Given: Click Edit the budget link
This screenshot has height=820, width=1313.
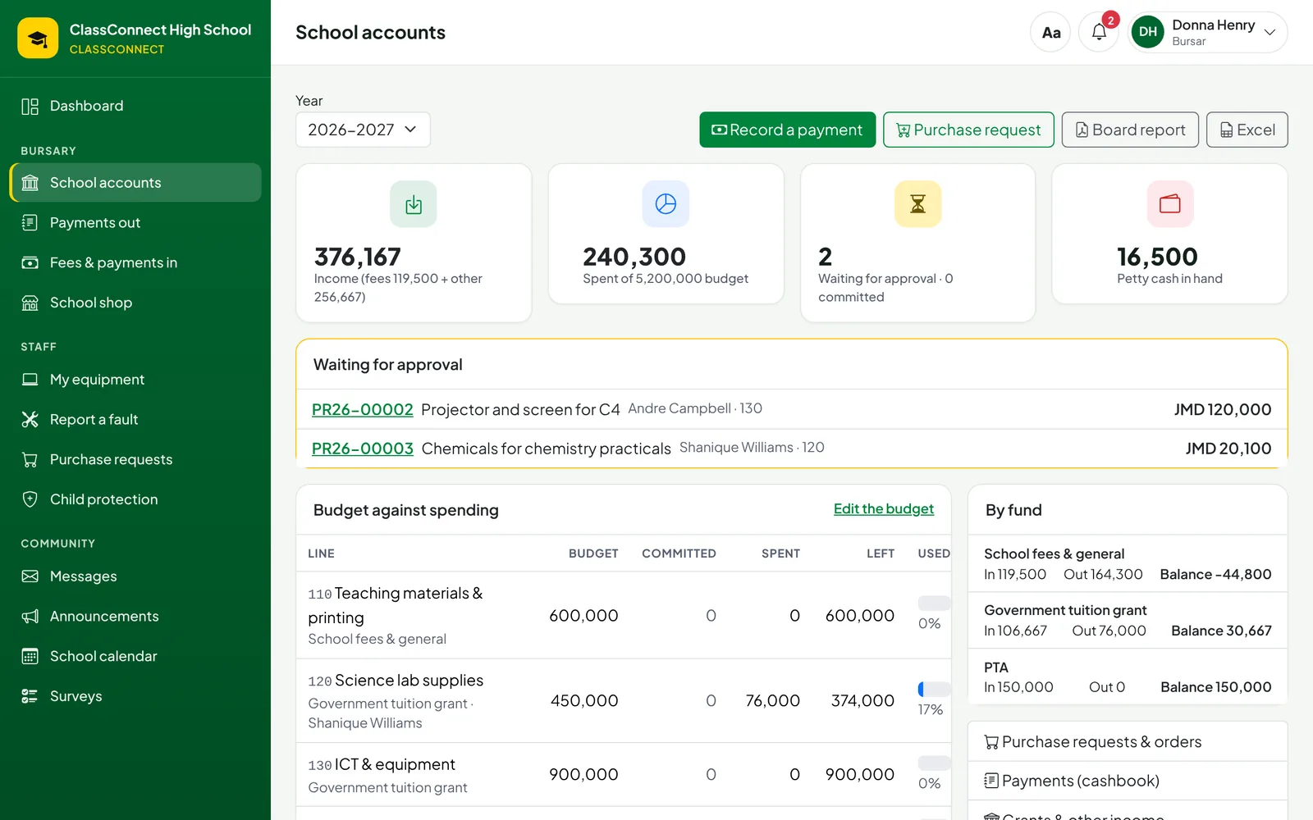Looking at the screenshot, I should pos(883,509).
